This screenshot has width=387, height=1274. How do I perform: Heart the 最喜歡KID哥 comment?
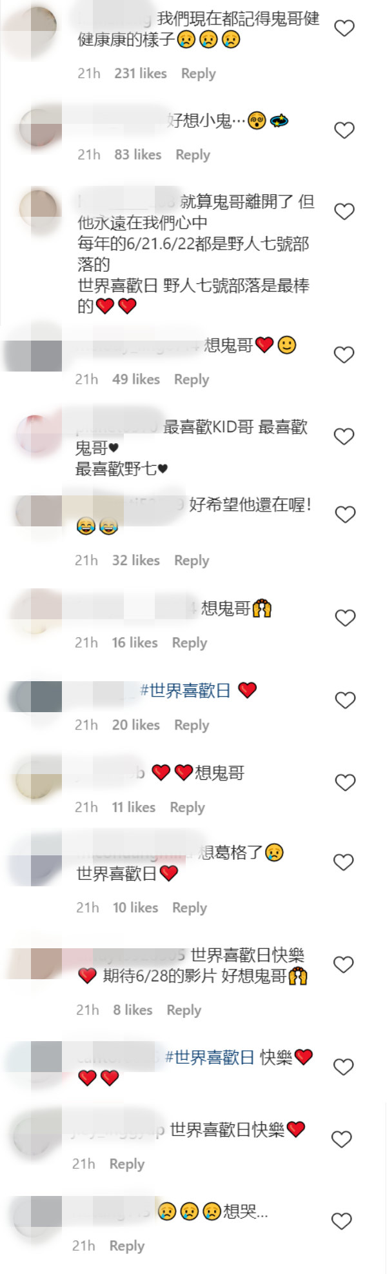point(344,437)
